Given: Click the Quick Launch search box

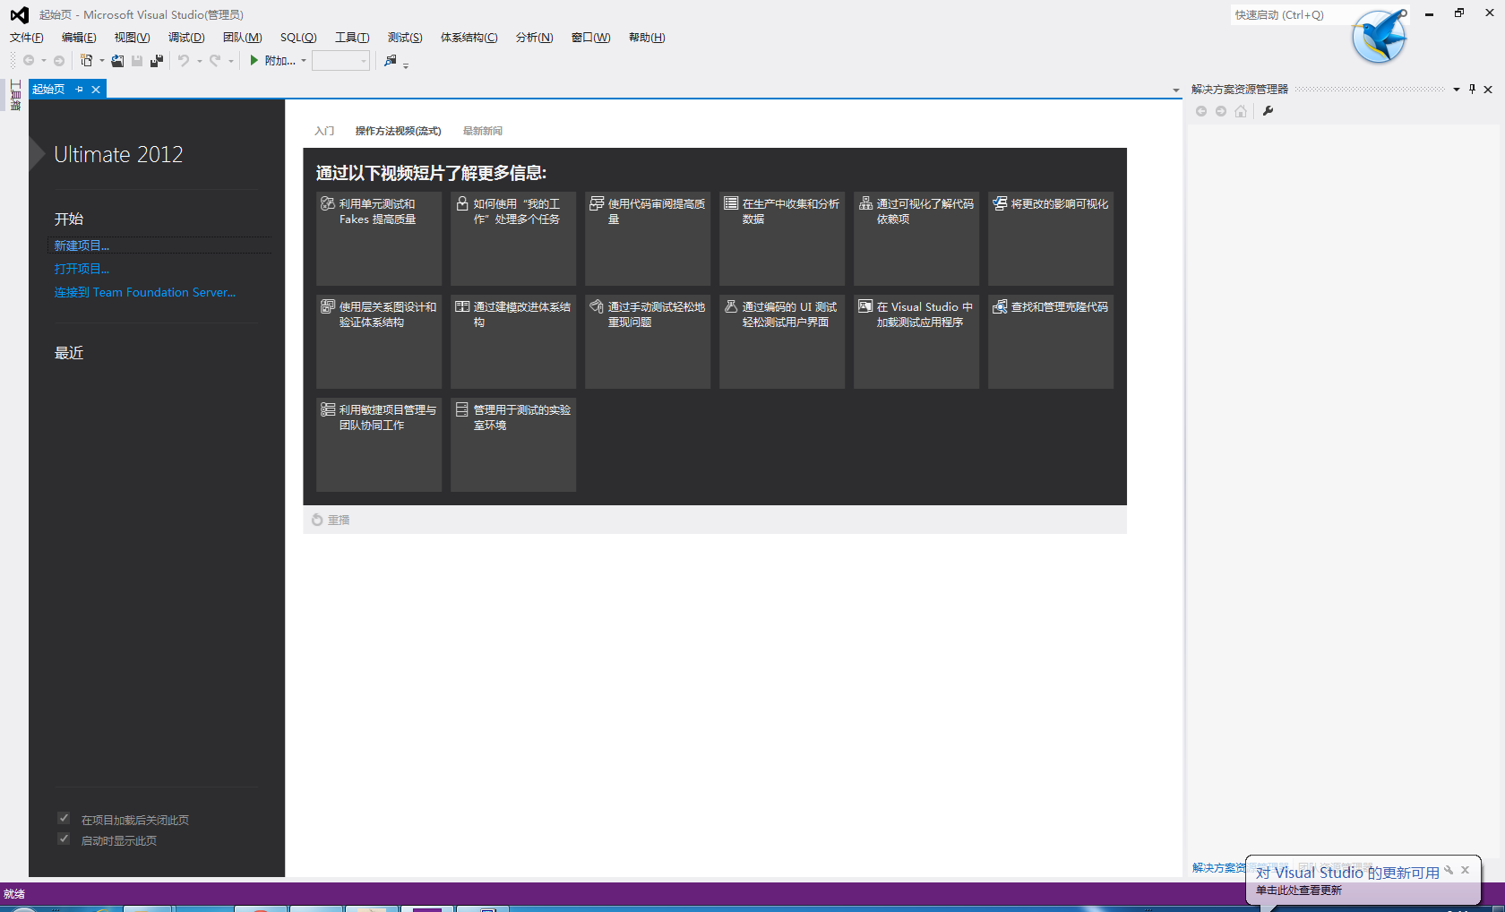Looking at the screenshot, I should [x=1290, y=15].
